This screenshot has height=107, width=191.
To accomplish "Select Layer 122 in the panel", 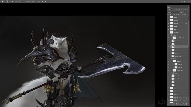I will click(178, 50).
